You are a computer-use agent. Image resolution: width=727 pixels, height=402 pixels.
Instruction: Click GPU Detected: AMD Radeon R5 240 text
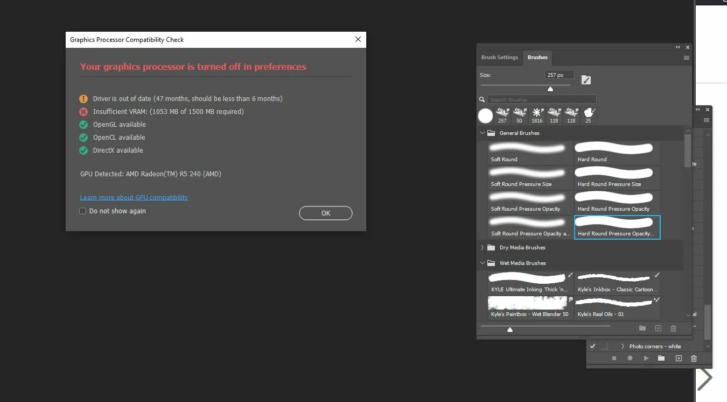click(x=151, y=174)
